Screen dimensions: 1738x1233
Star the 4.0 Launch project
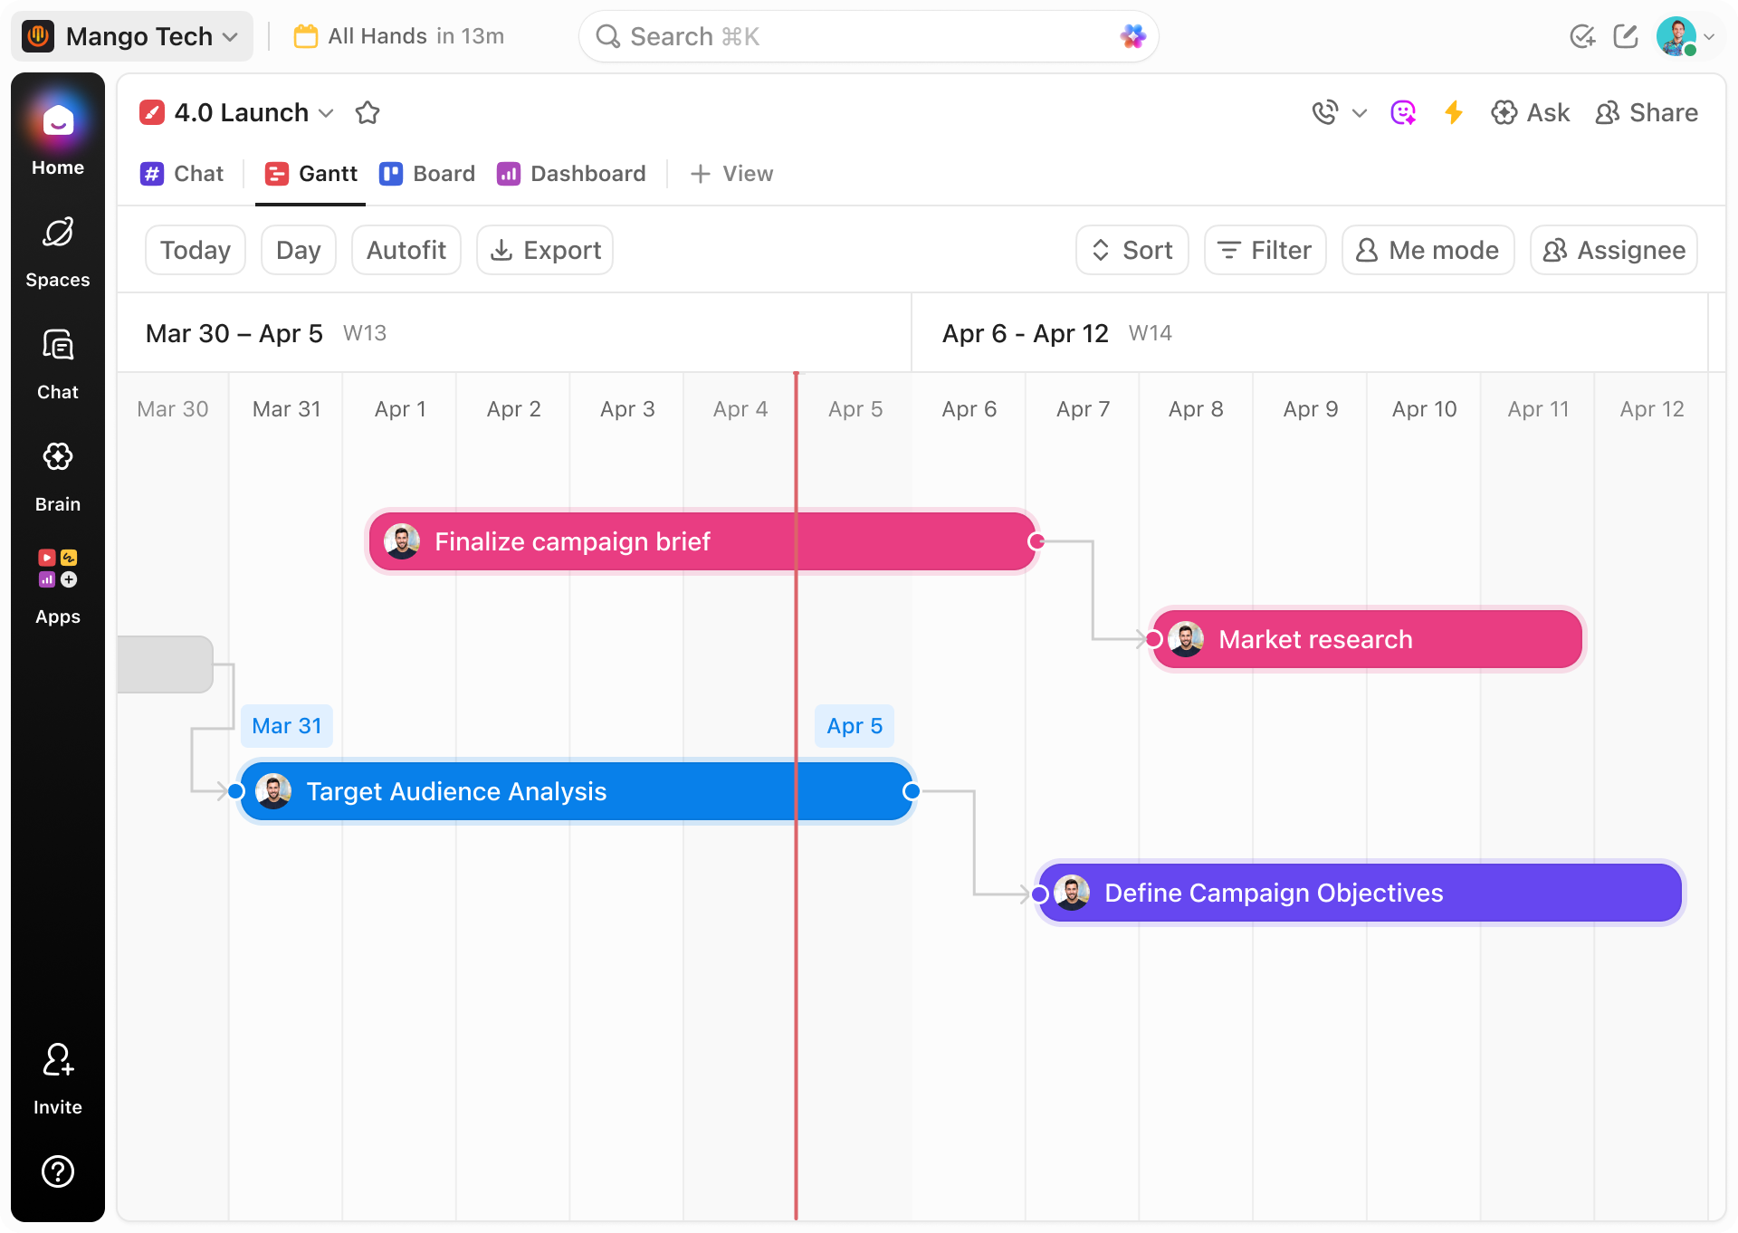(x=368, y=112)
